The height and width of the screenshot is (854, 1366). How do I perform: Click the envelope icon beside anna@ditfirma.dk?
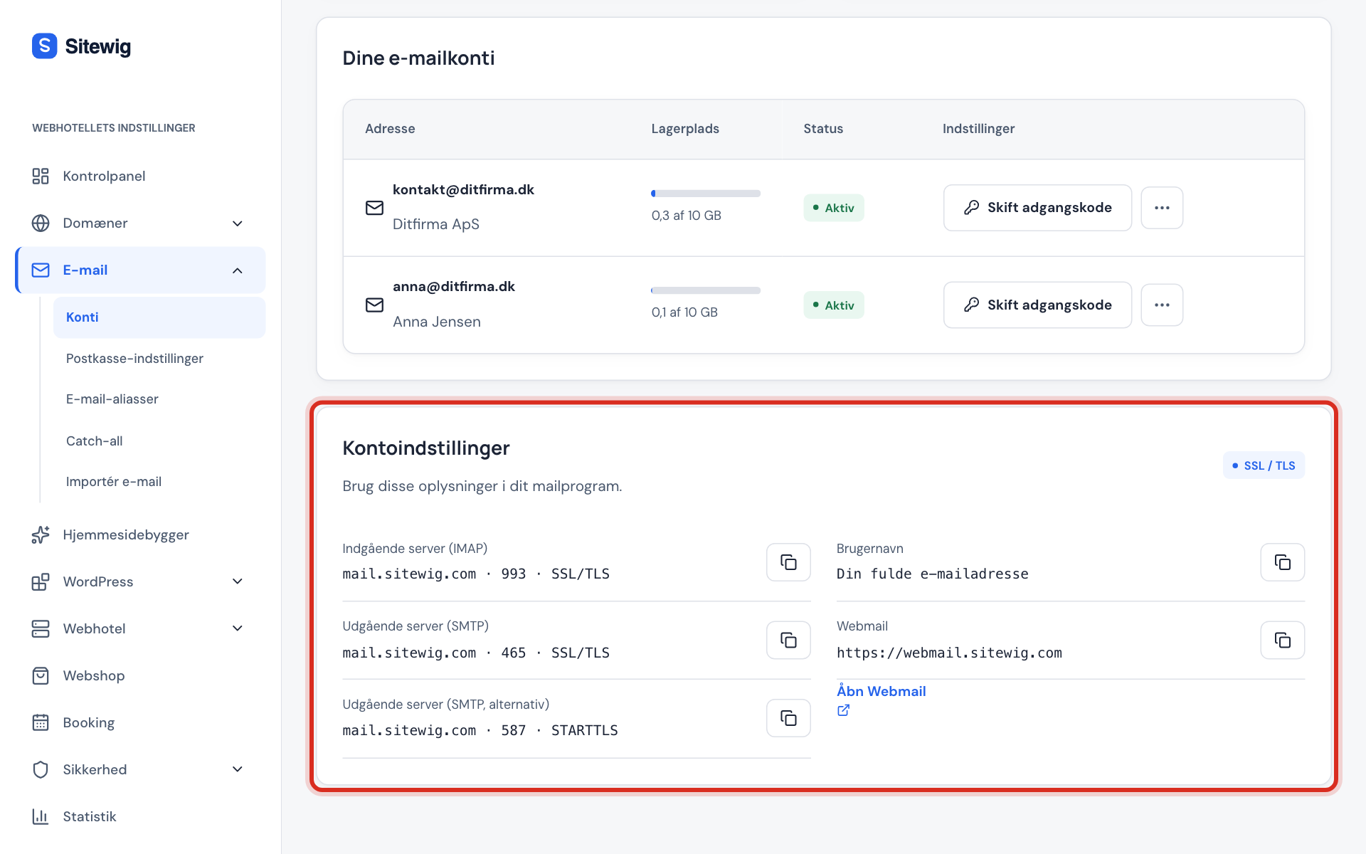pyautogui.click(x=374, y=305)
